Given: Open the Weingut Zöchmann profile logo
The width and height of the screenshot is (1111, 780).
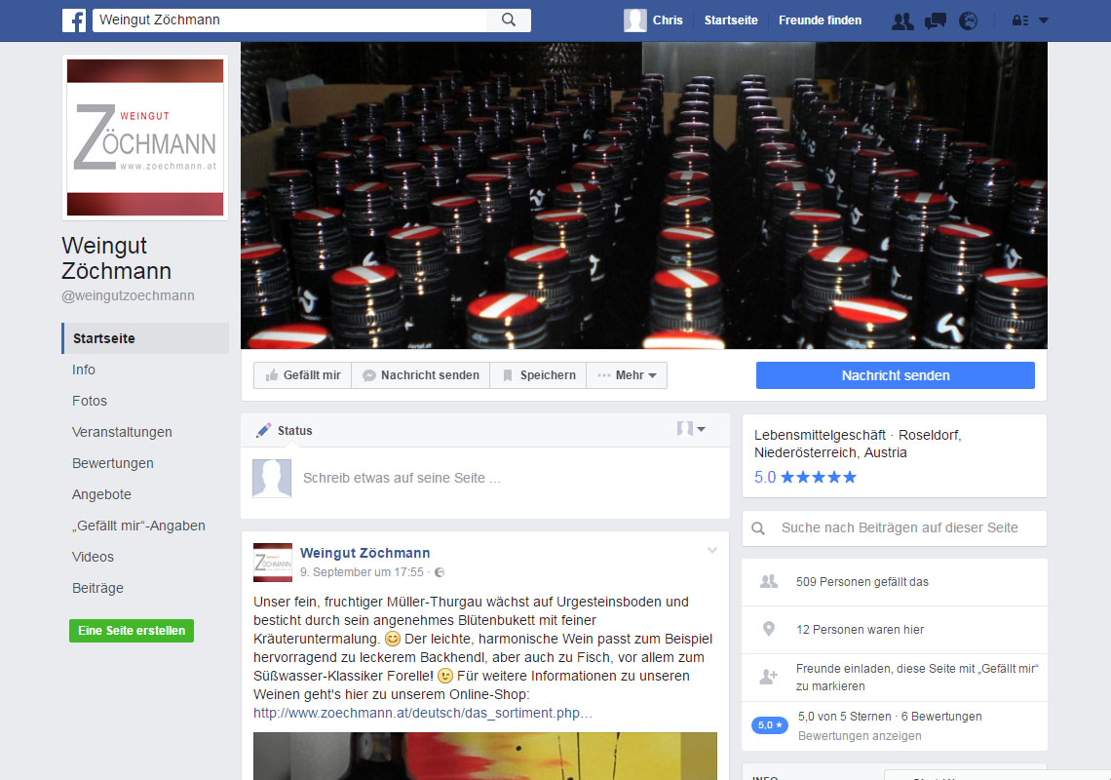Looking at the screenshot, I should pos(145,137).
